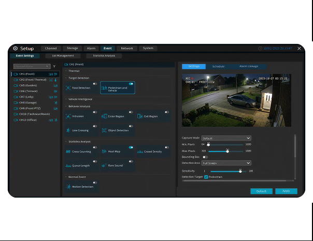Open the Detection Area dropdown
This screenshot has width=313, height=241.
226,163
